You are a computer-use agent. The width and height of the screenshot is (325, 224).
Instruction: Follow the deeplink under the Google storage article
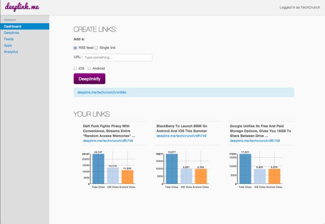255,141
